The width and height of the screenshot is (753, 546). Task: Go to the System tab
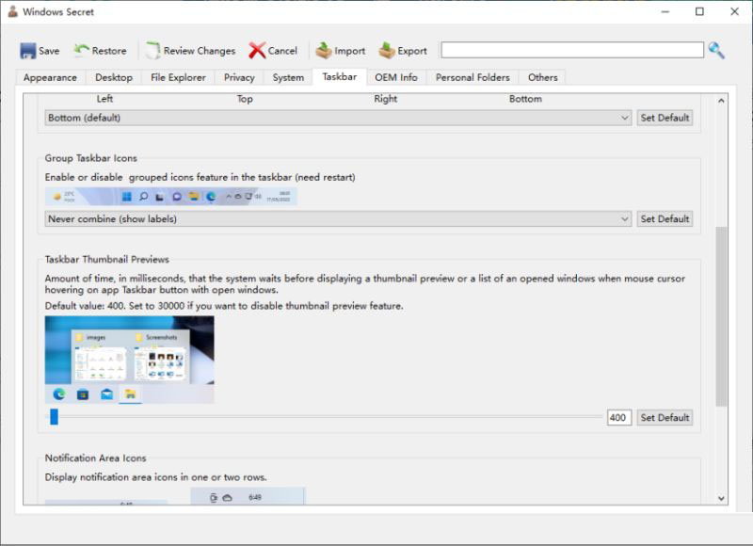[288, 77]
